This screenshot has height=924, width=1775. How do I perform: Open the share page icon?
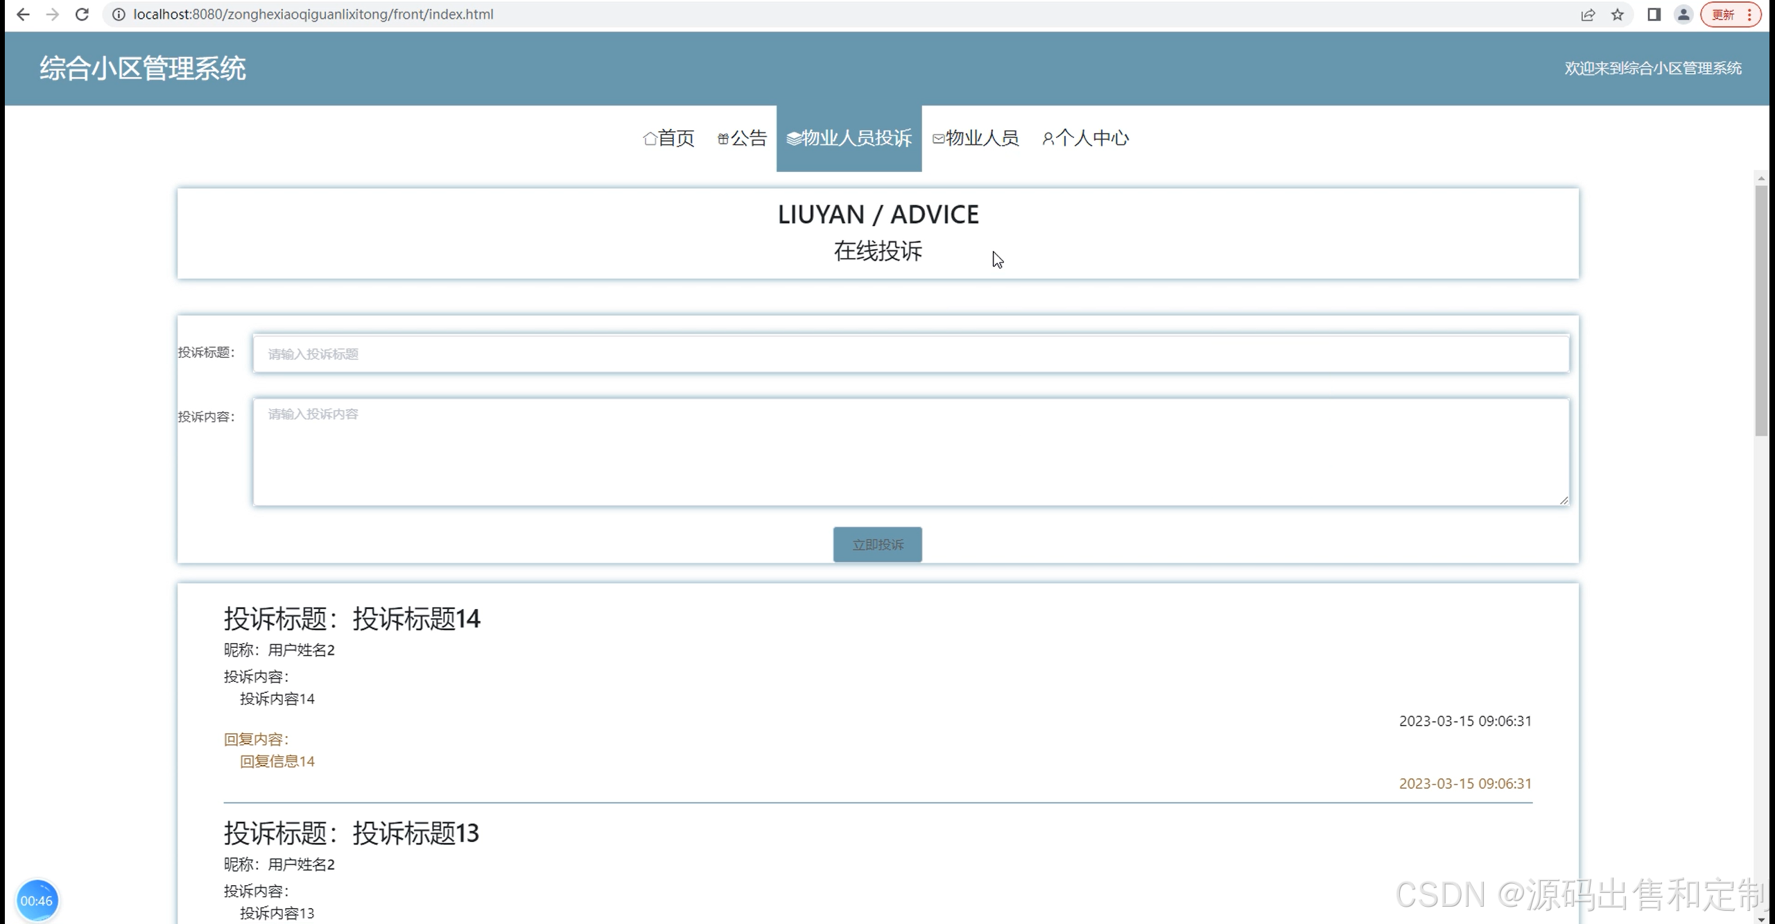click(1588, 15)
